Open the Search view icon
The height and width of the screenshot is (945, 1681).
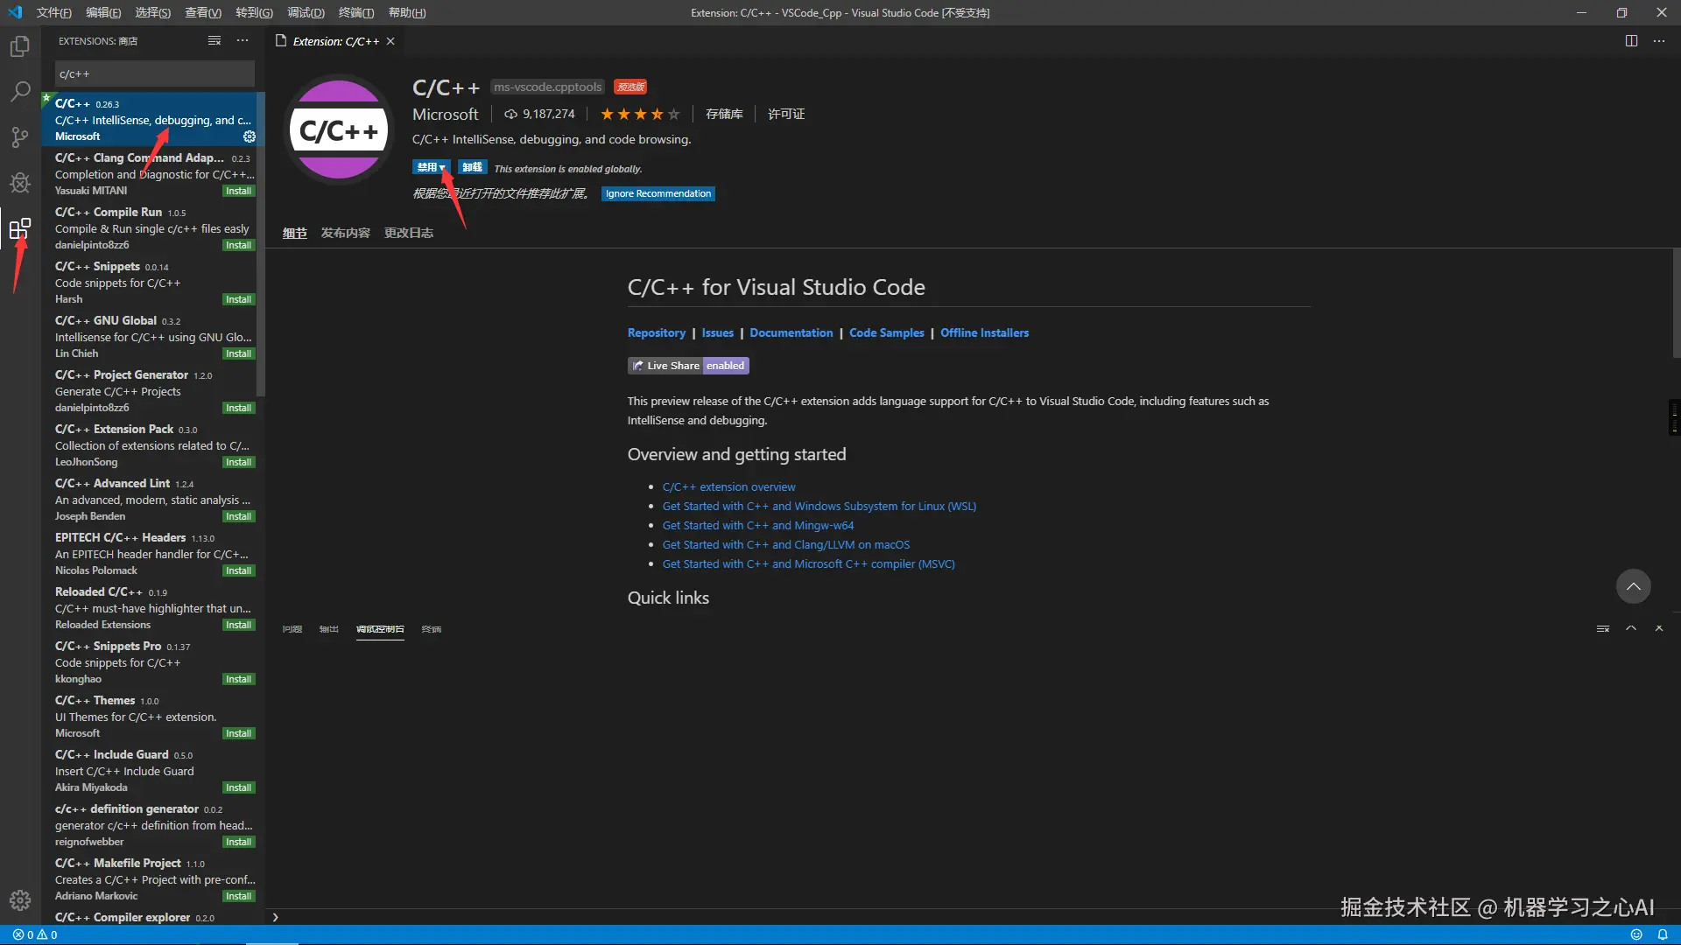click(x=19, y=91)
